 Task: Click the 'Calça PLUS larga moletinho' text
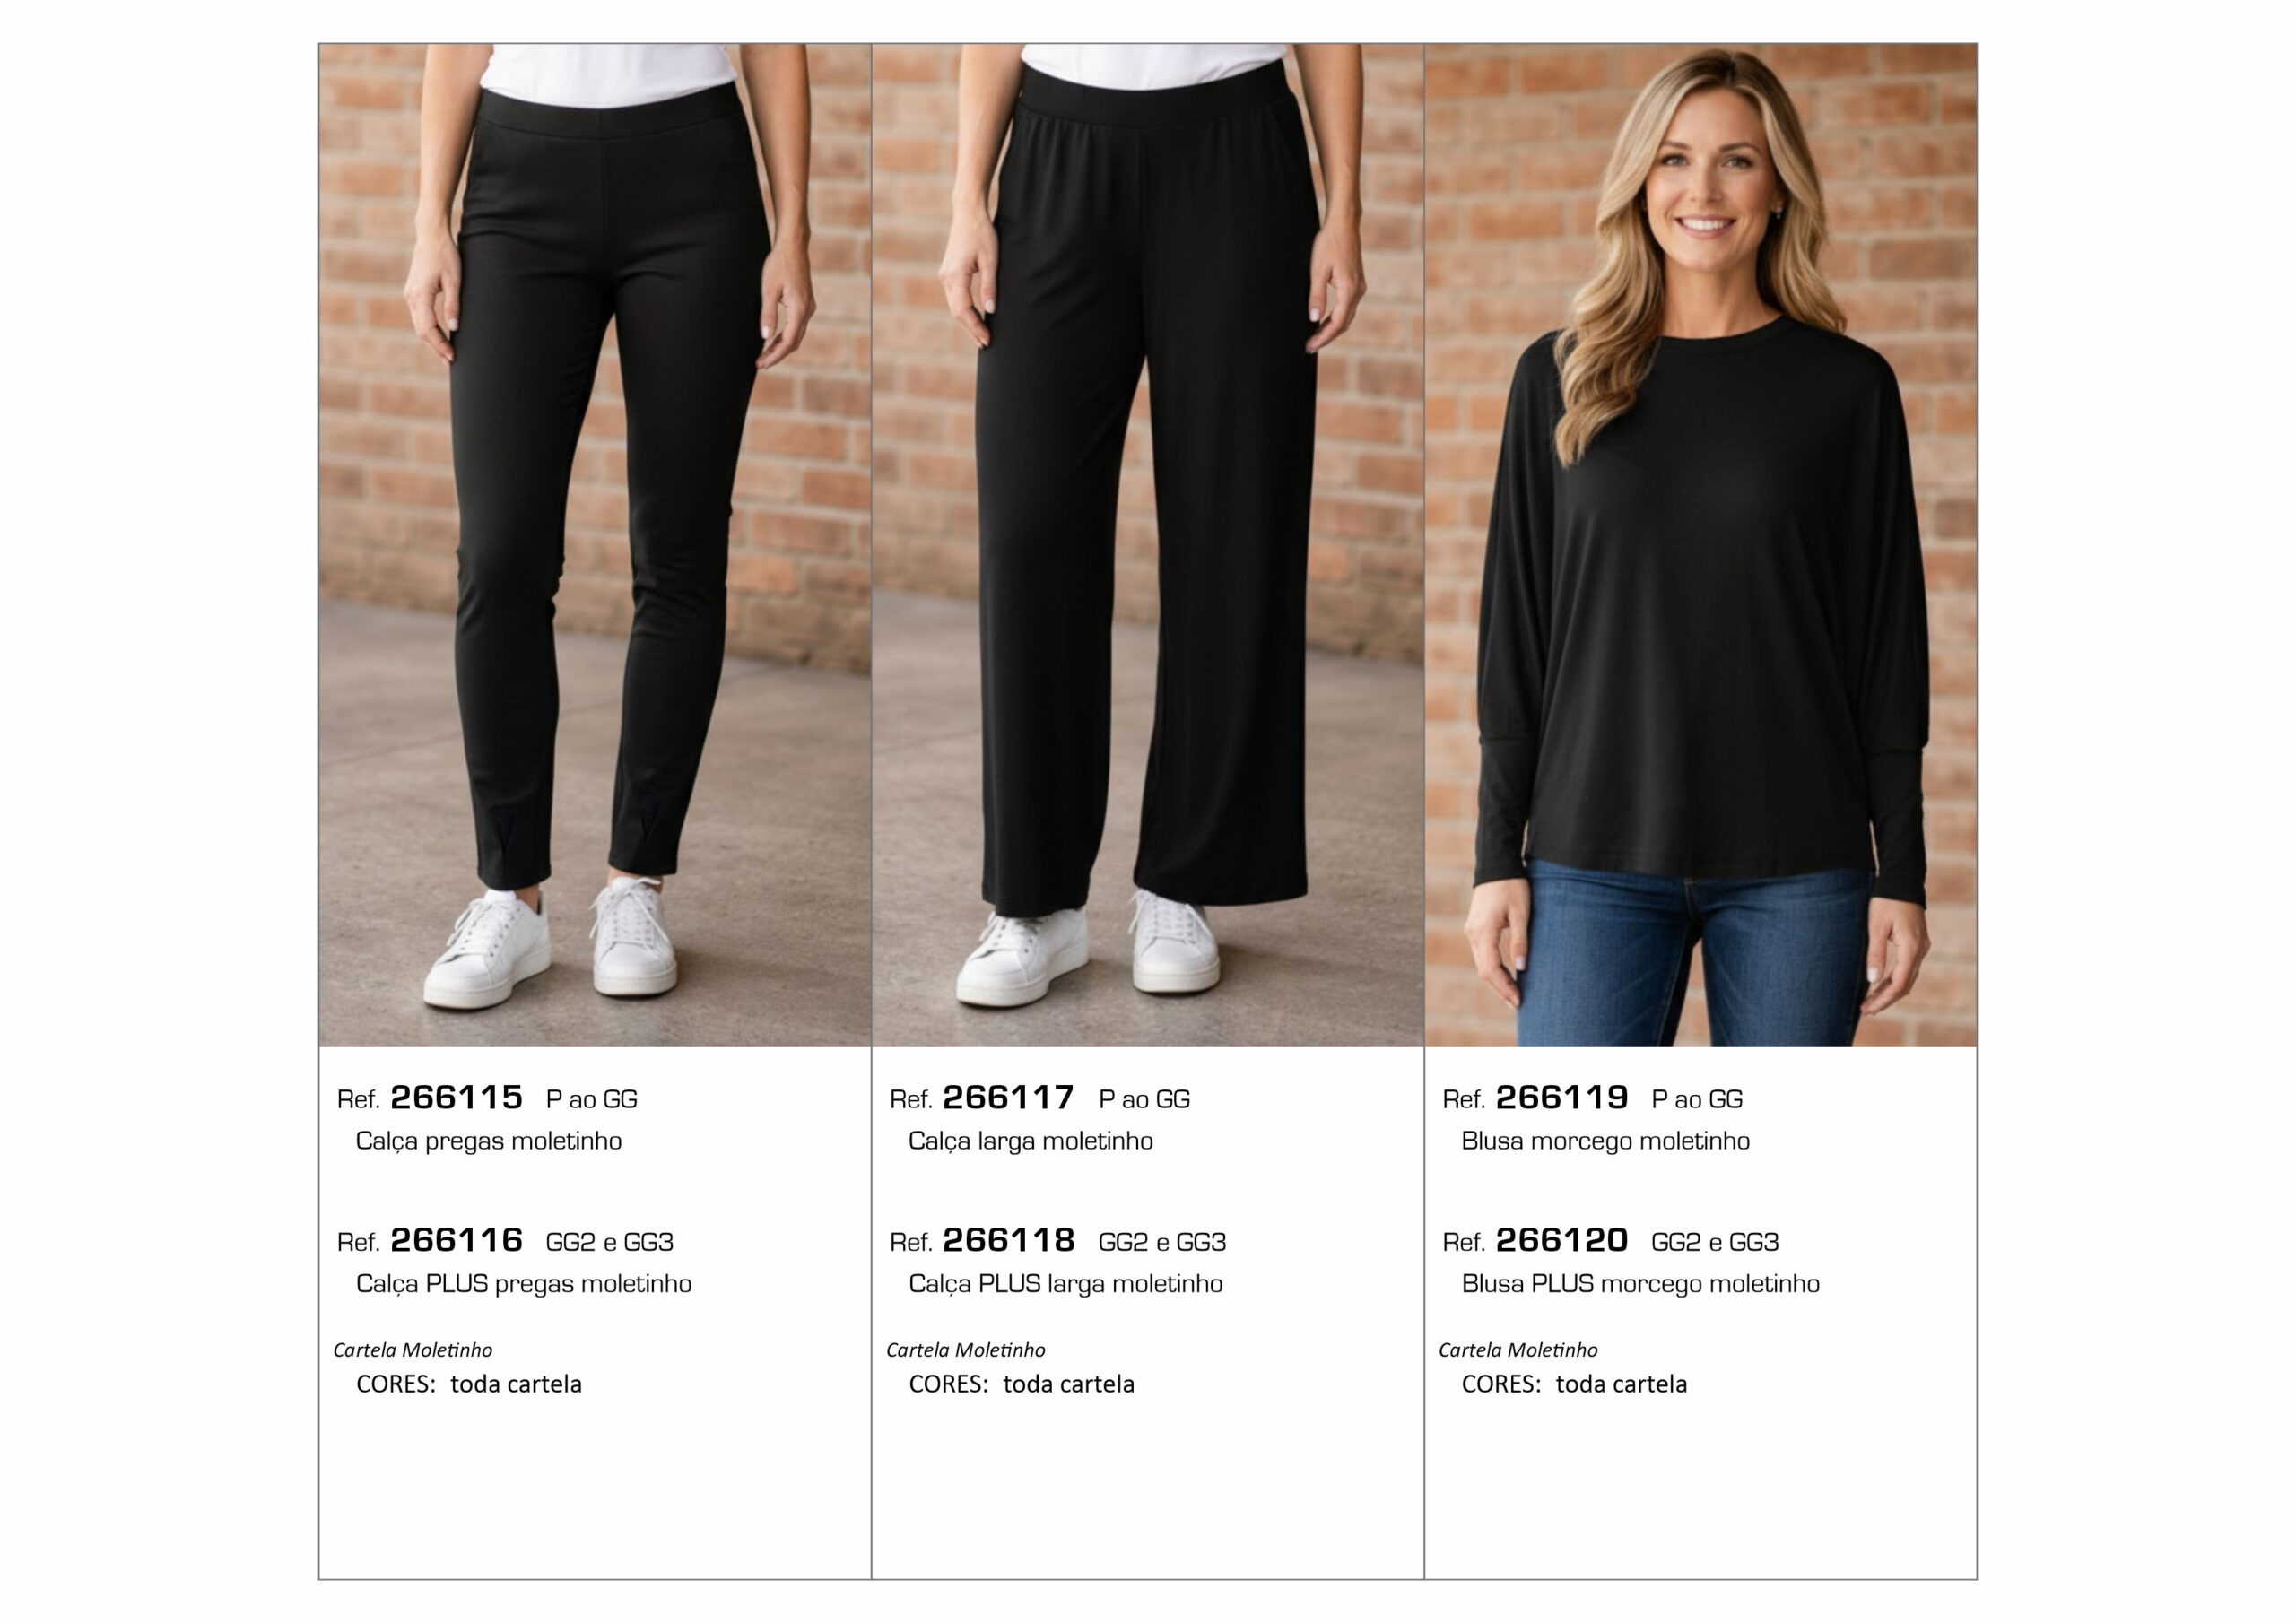(x=1066, y=1284)
